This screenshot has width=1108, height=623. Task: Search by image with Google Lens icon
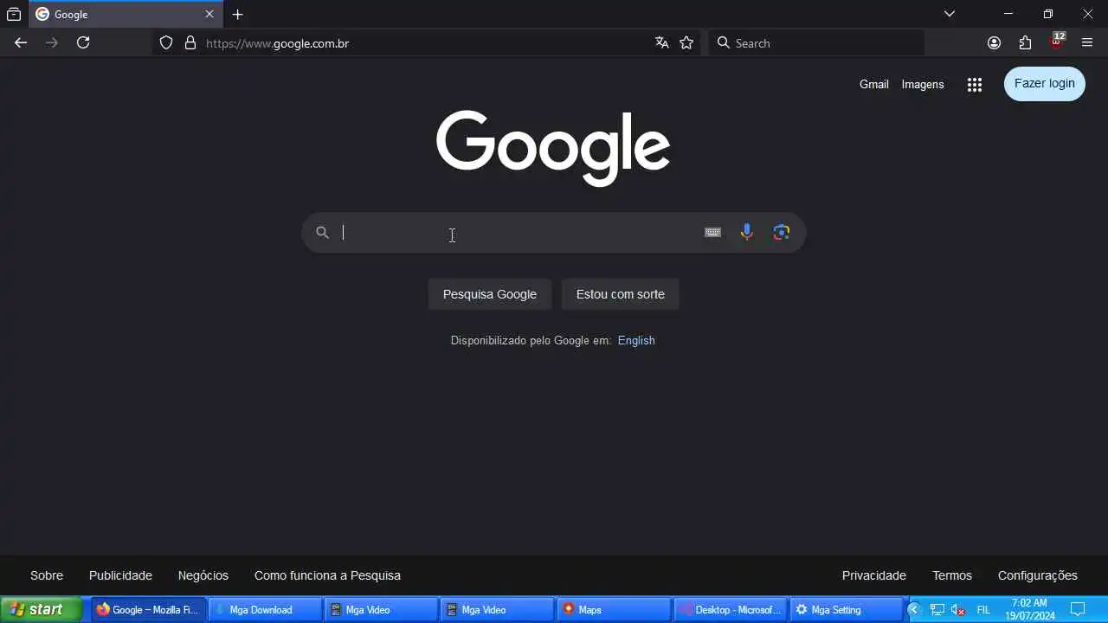click(782, 232)
